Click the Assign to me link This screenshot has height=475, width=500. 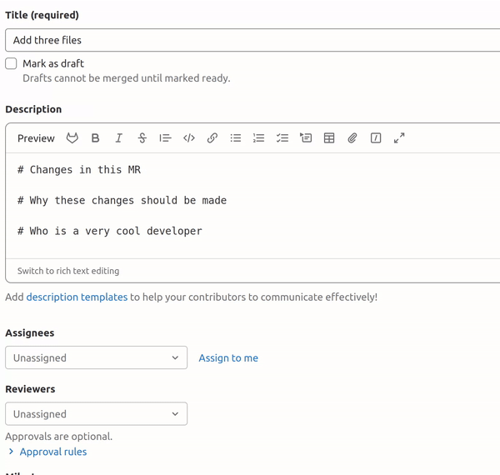(228, 358)
